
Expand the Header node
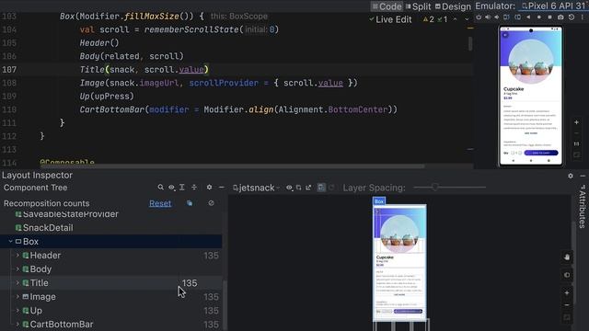tap(17, 256)
